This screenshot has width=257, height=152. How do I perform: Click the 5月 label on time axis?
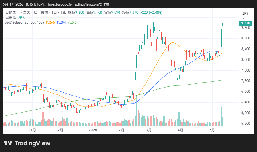coord(212,130)
